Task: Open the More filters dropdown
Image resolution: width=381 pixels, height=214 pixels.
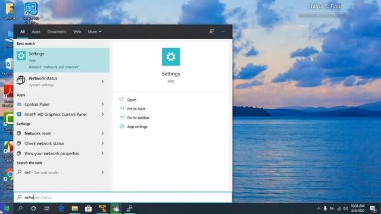Action: coord(95,32)
